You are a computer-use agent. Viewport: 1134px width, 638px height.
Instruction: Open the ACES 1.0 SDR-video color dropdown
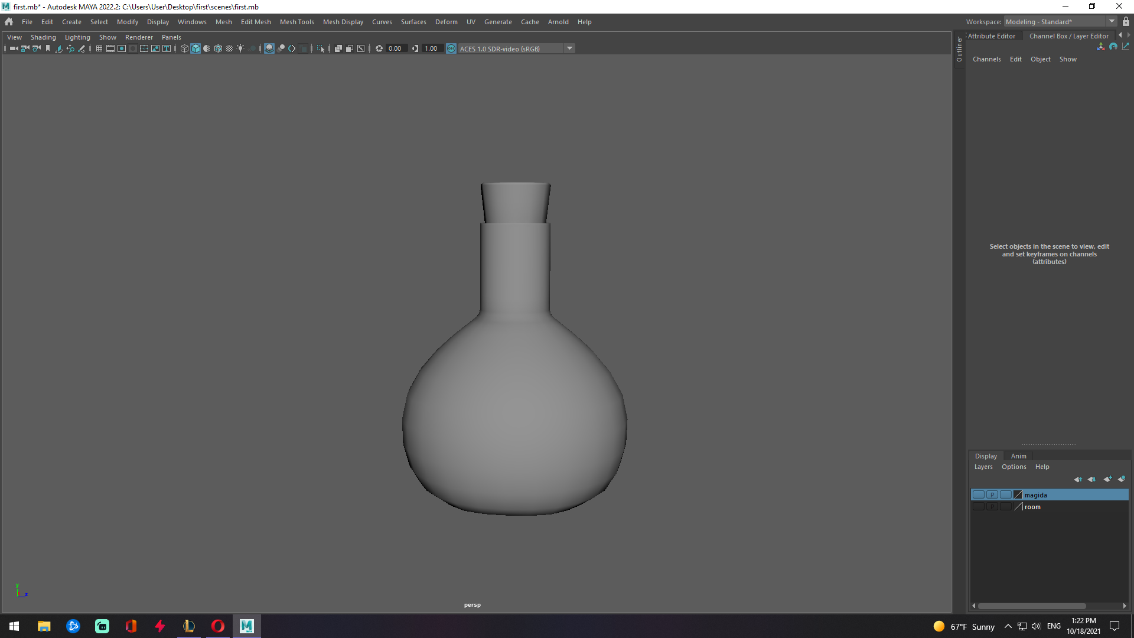(x=569, y=48)
